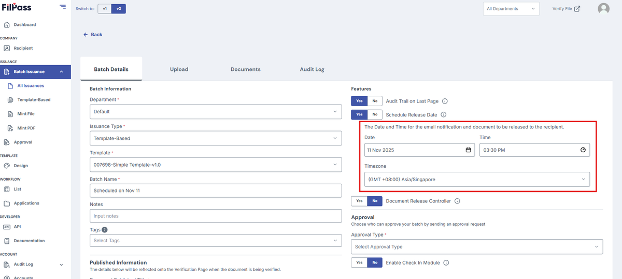Click the API developer icon
Screen dimensions: 622x279
7,227
